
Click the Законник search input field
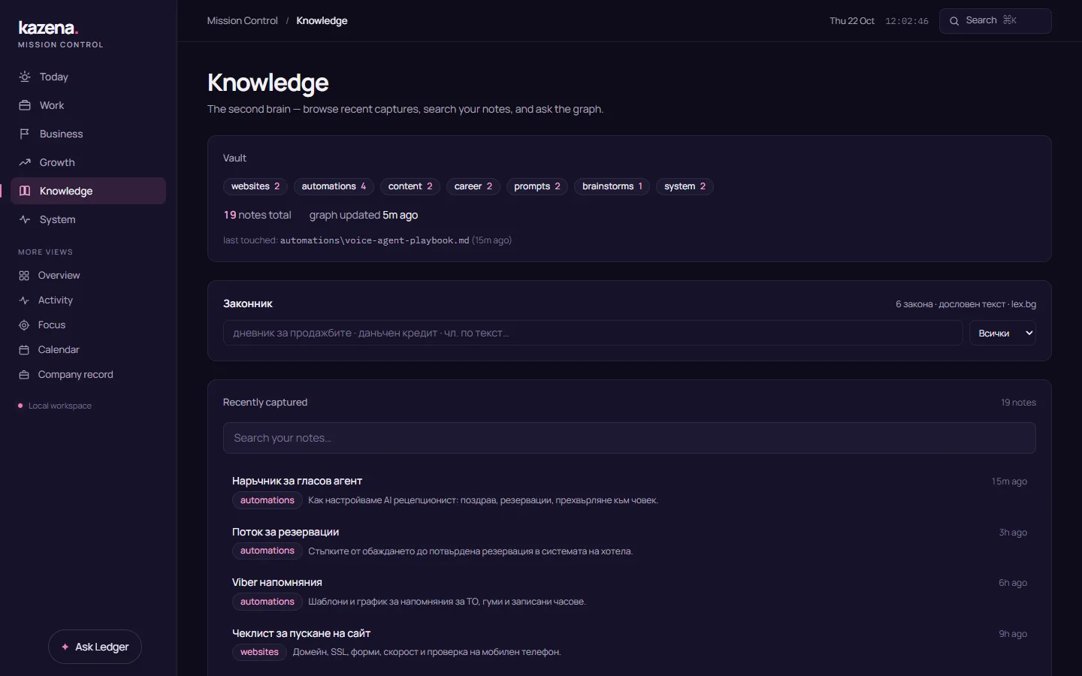pyautogui.click(x=593, y=333)
